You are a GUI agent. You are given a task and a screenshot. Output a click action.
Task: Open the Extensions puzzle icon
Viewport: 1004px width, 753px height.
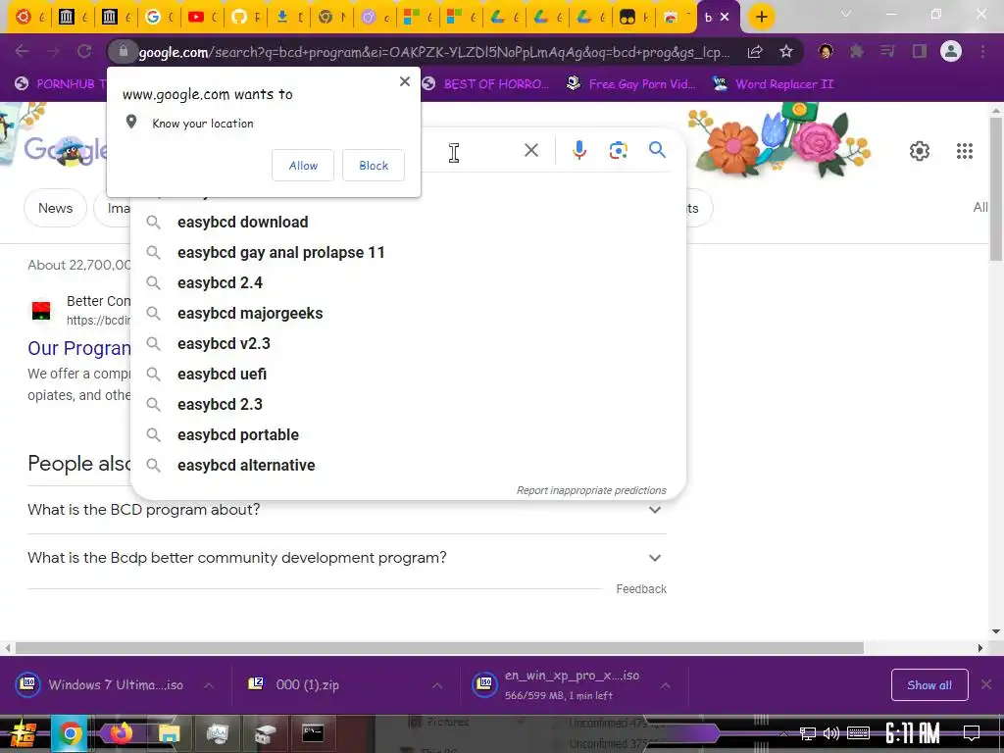click(x=856, y=51)
